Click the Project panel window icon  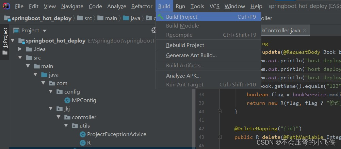point(16,31)
